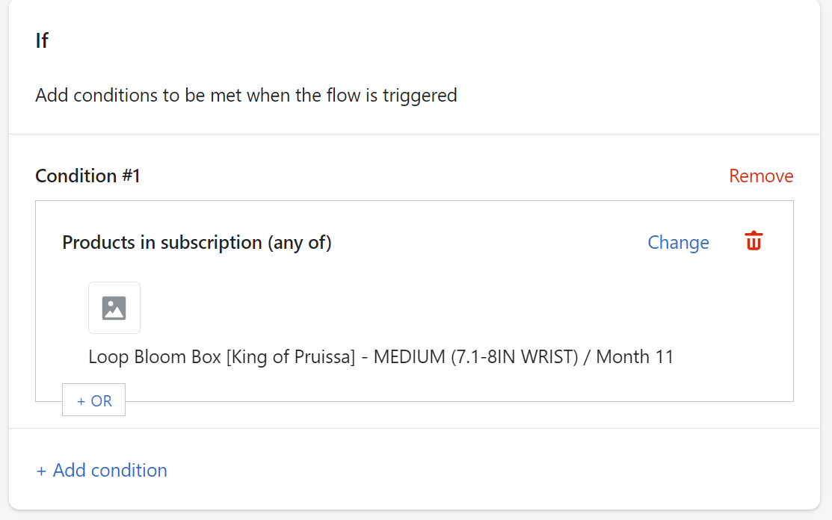Click the plus sign in '+ OR'
The image size is (832, 520).
(x=81, y=401)
